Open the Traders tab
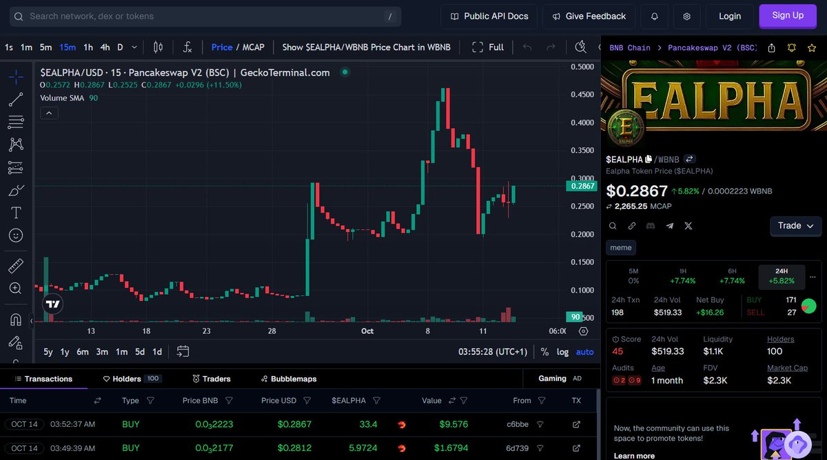The image size is (827, 460). [x=212, y=379]
